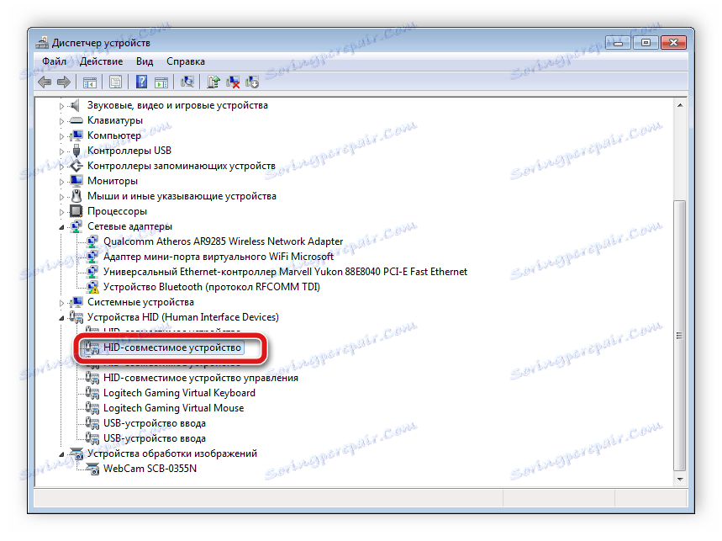Select the Marvell Yukon 88E8040 Ethernet controller
This screenshot has height=541, width=722.
pos(285,272)
